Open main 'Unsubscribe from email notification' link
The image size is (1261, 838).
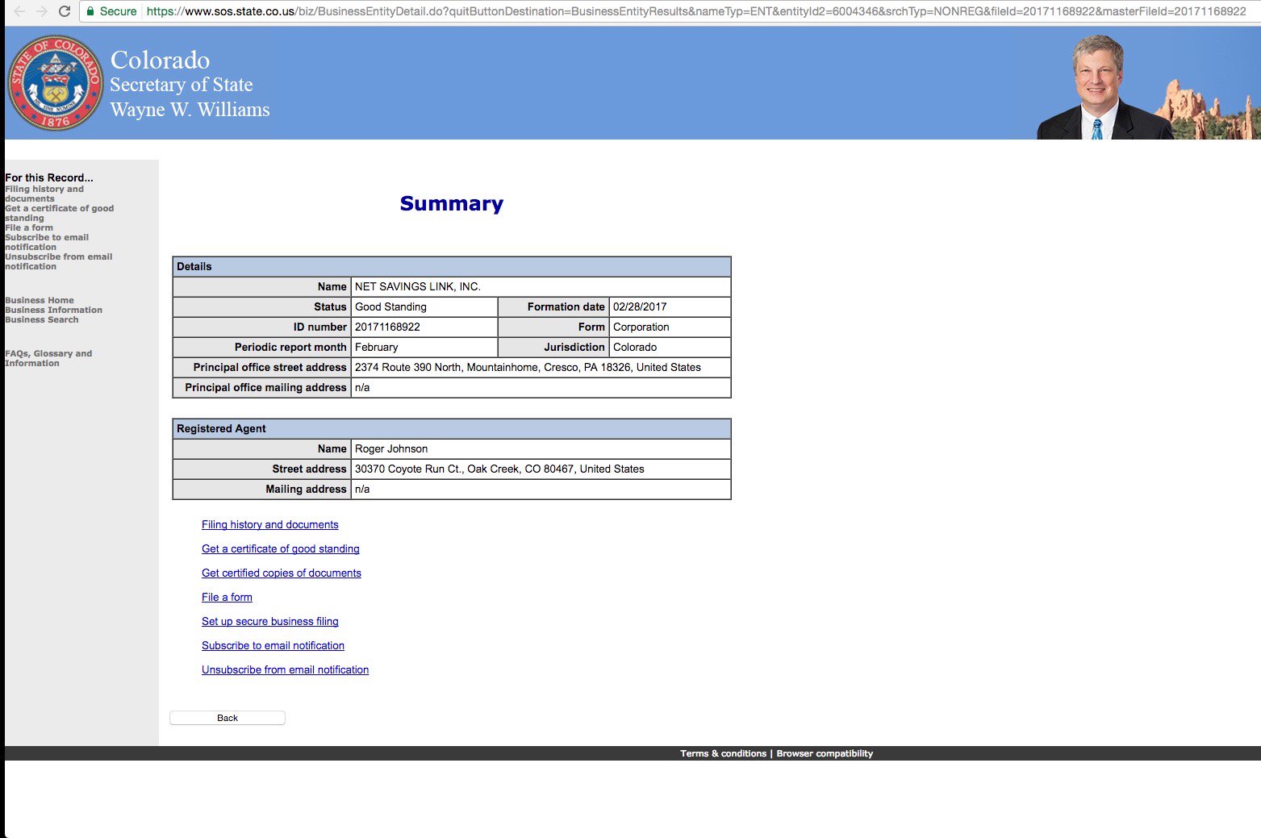pos(285,669)
